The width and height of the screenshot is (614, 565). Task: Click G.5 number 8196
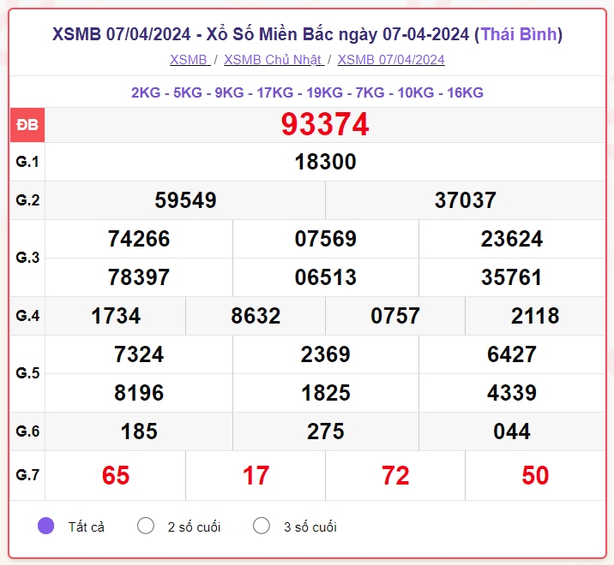pyautogui.click(x=139, y=393)
